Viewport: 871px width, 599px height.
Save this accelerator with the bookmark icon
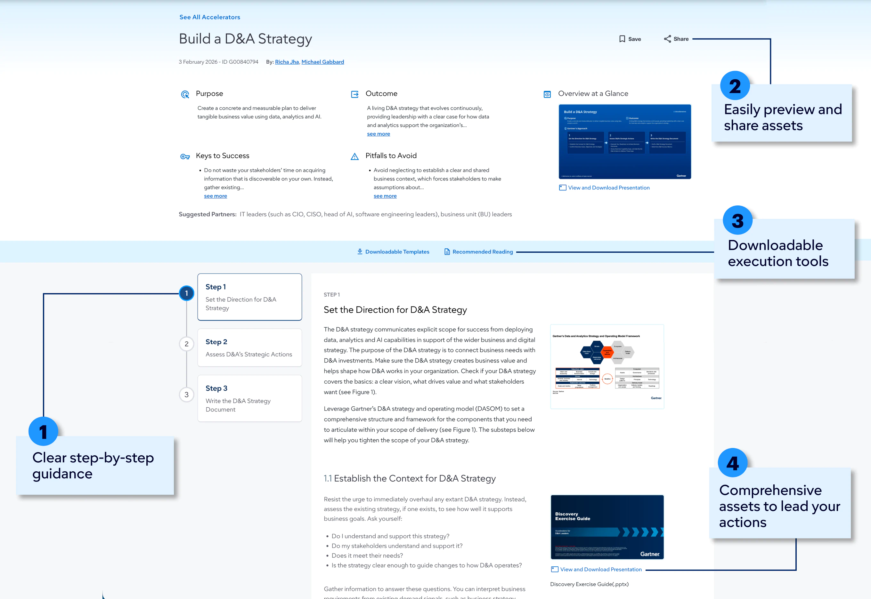click(622, 39)
